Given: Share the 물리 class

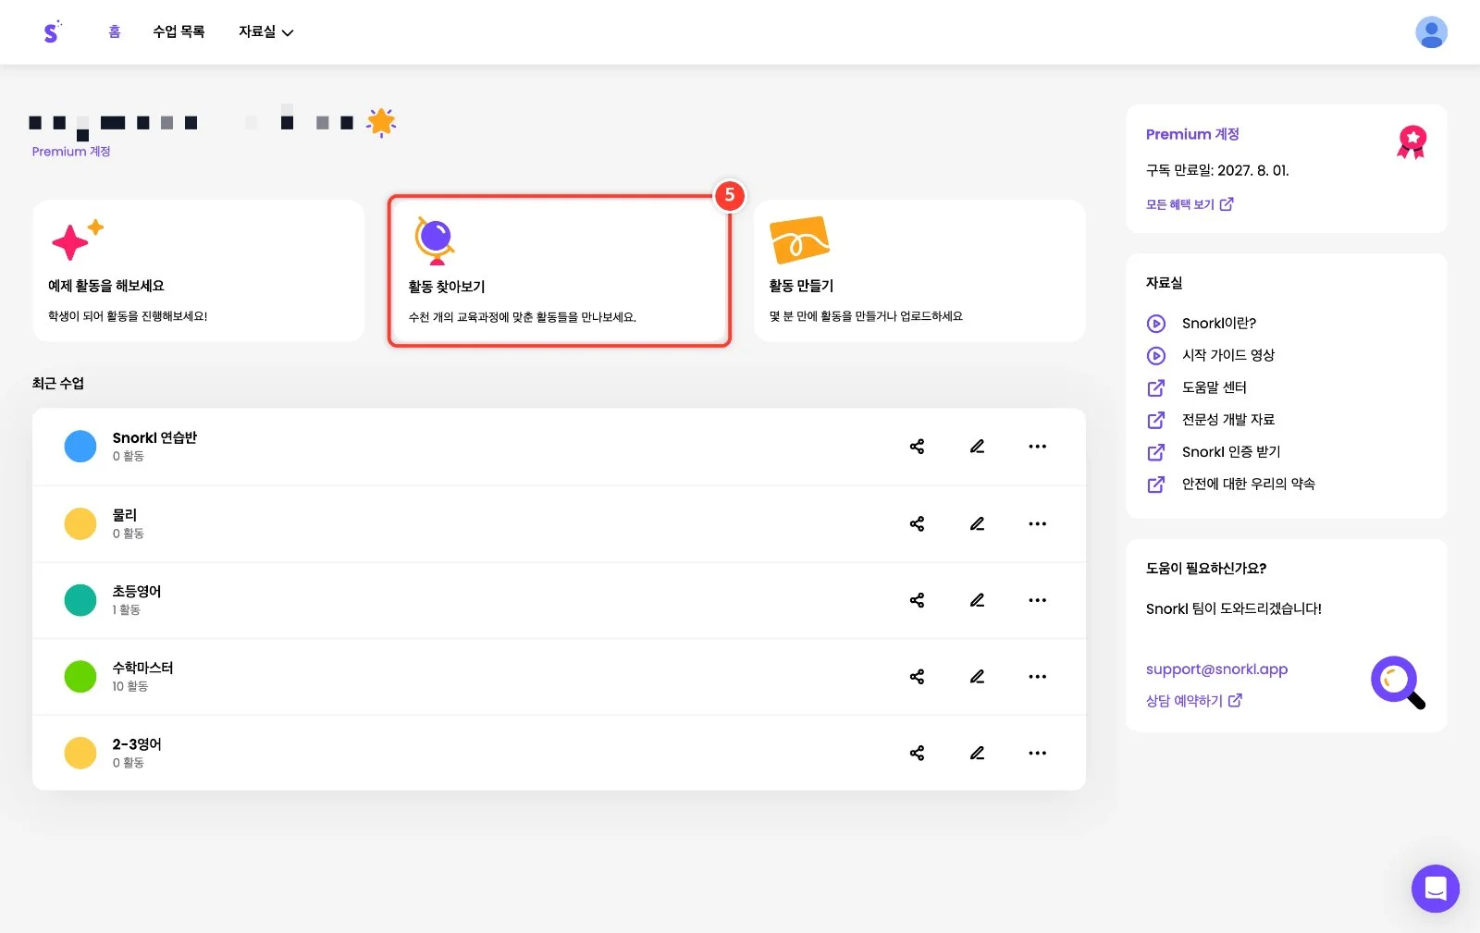Looking at the screenshot, I should tap(917, 523).
